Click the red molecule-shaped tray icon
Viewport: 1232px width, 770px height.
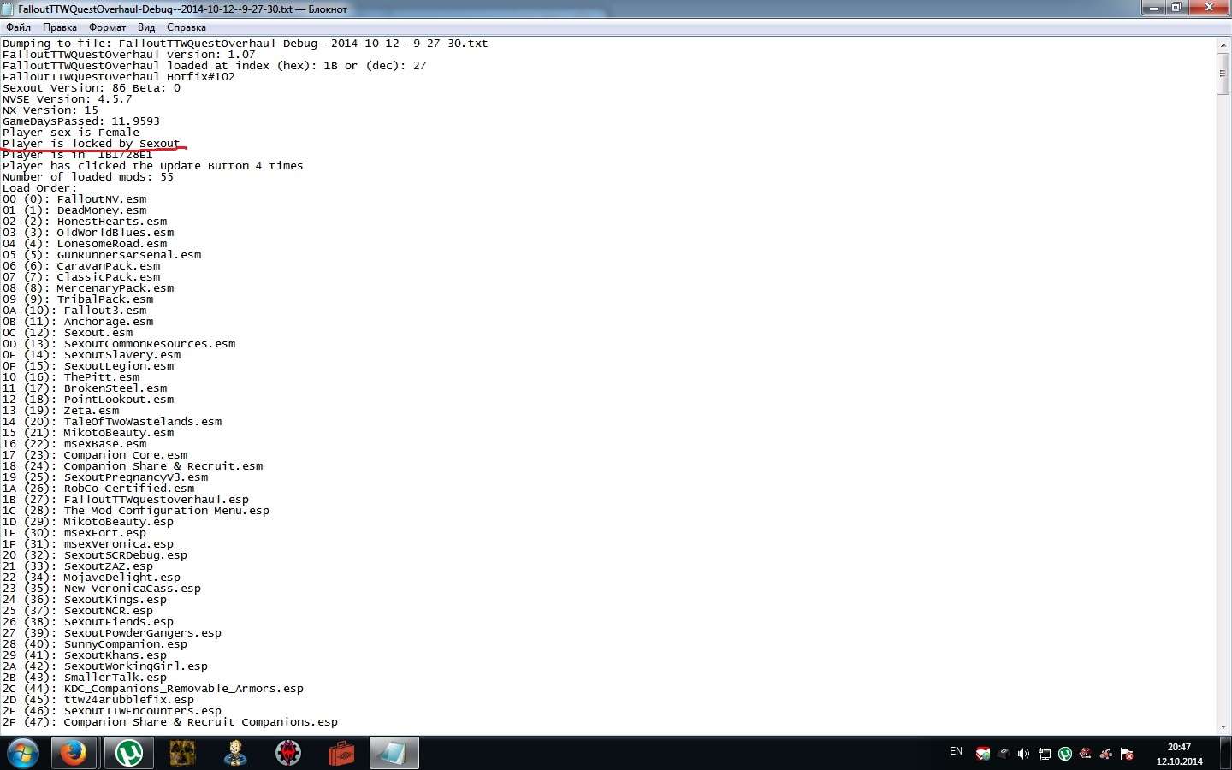click(x=1106, y=754)
